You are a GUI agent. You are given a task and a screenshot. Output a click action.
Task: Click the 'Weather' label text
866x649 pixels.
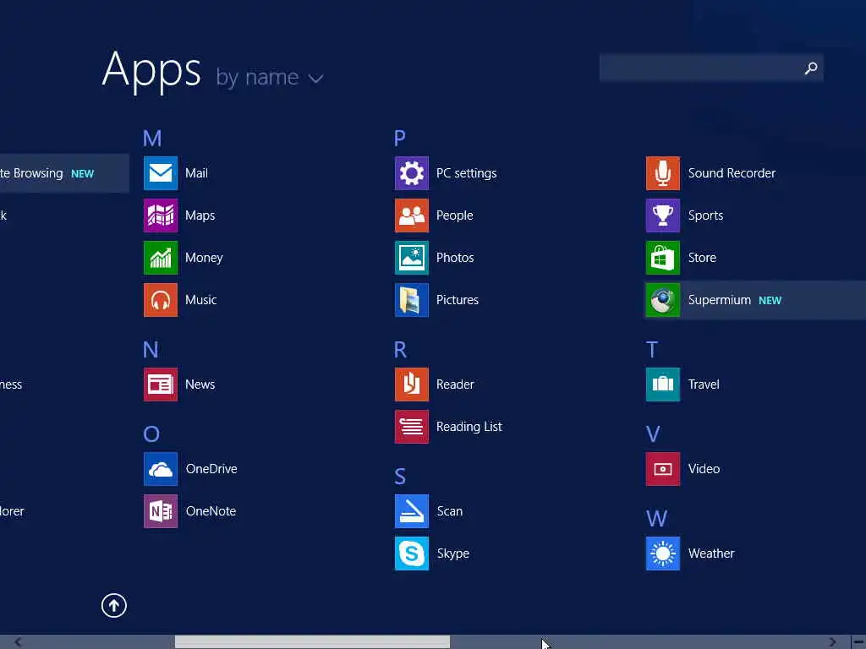(710, 554)
